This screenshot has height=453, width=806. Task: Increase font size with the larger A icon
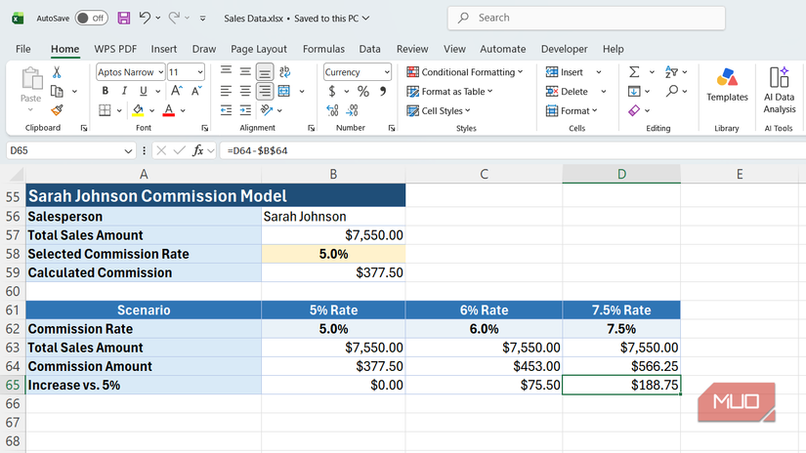[176, 91]
